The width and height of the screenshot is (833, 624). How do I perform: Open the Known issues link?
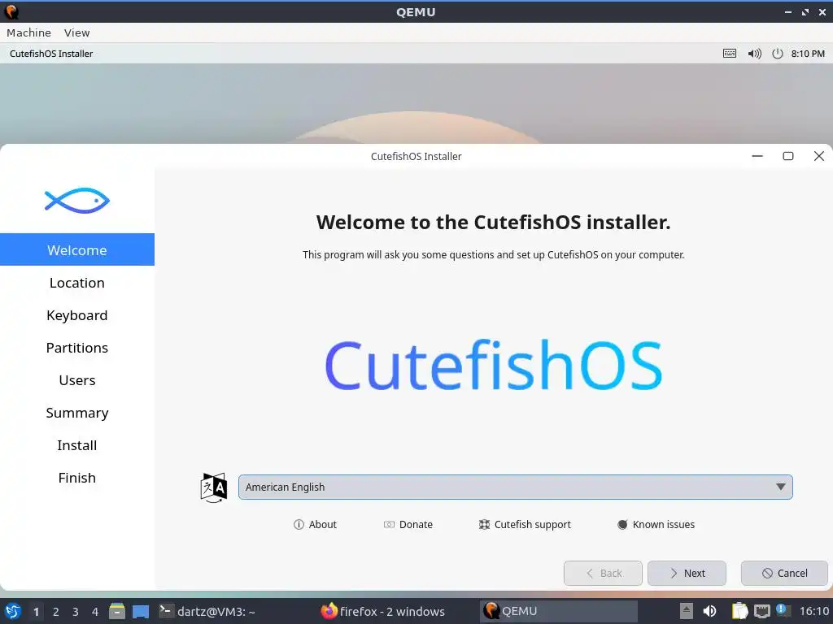click(x=656, y=524)
